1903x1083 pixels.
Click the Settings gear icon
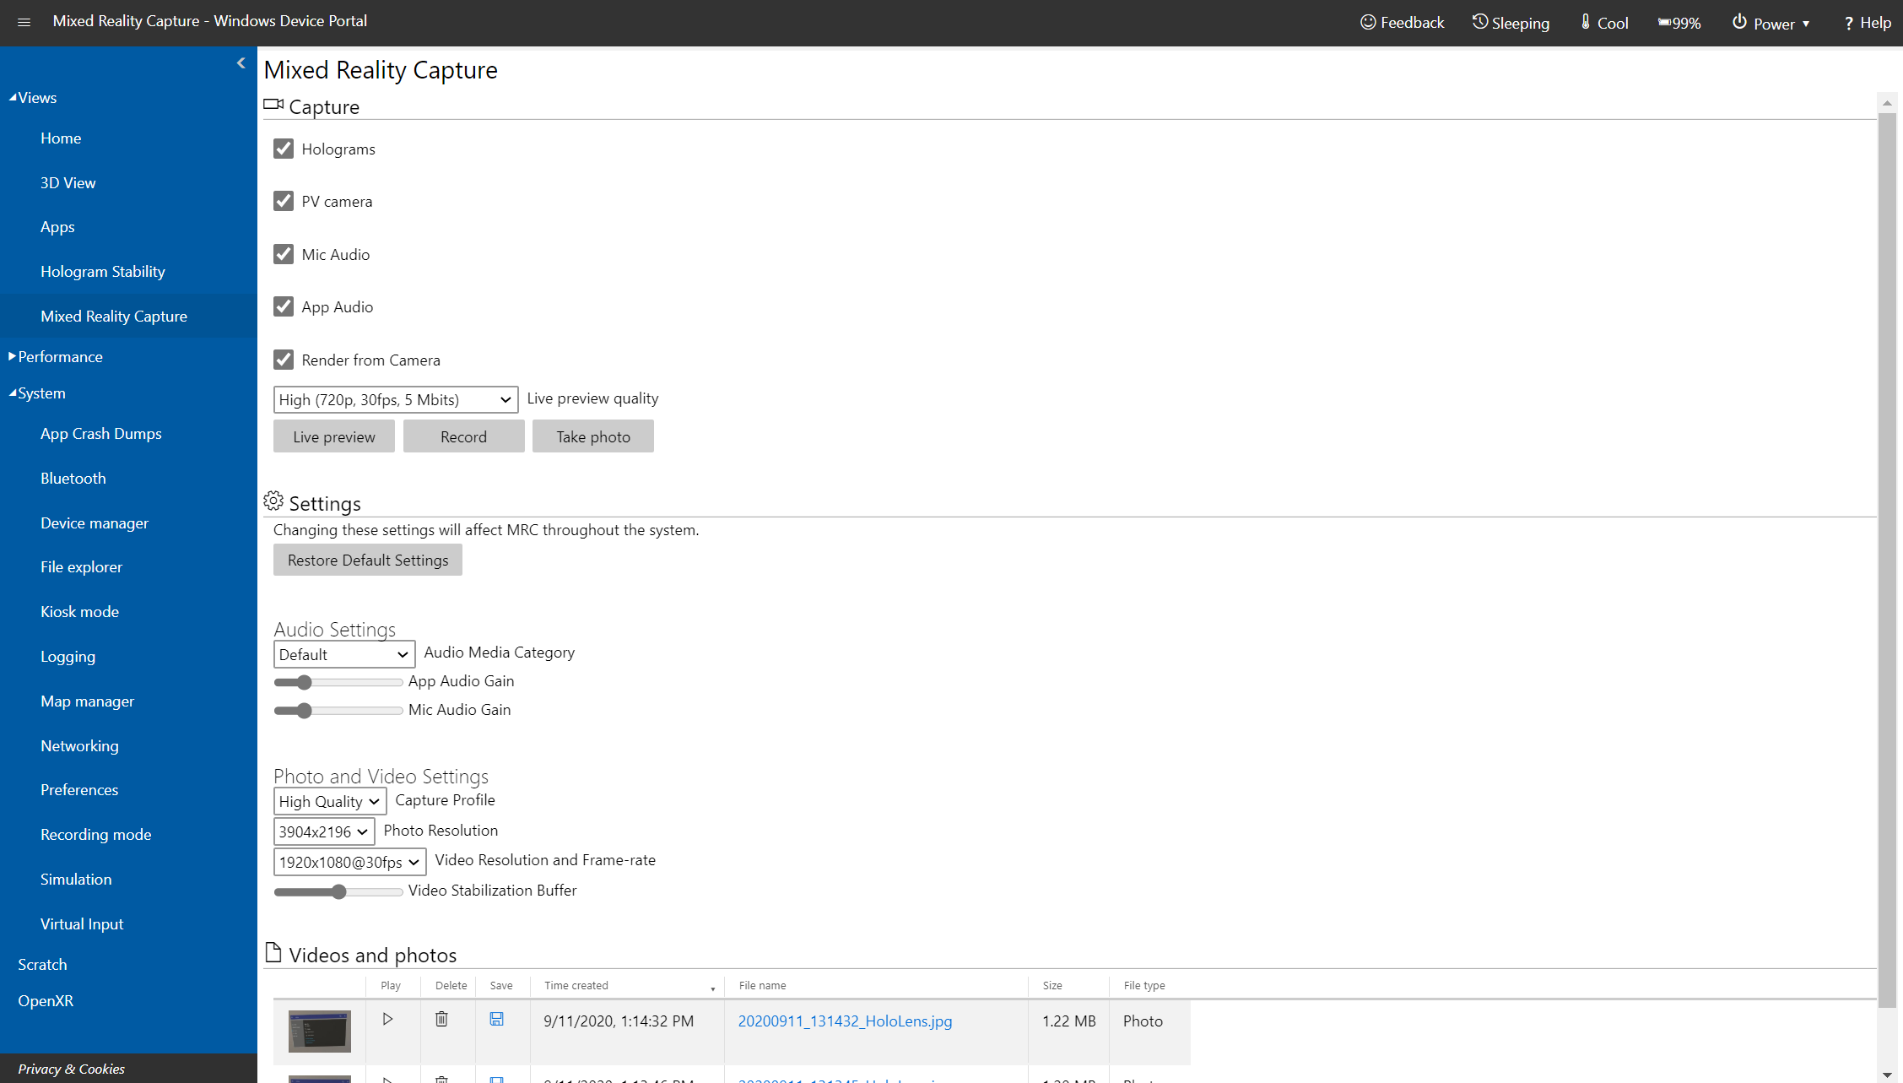(273, 502)
